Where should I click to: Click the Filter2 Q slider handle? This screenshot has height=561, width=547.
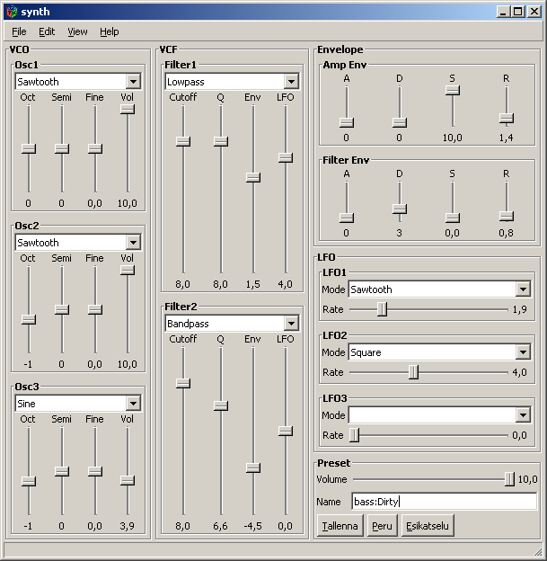point(221,405)
